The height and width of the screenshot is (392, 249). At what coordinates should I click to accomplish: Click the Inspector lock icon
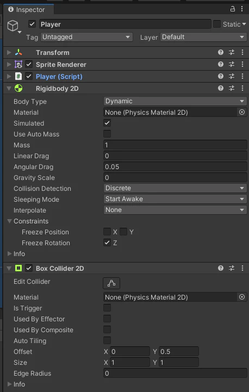pyautogui.click(x=233, y=9)
